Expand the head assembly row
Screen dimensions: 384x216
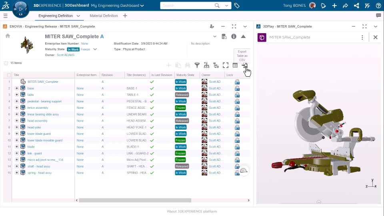point(17,120)
